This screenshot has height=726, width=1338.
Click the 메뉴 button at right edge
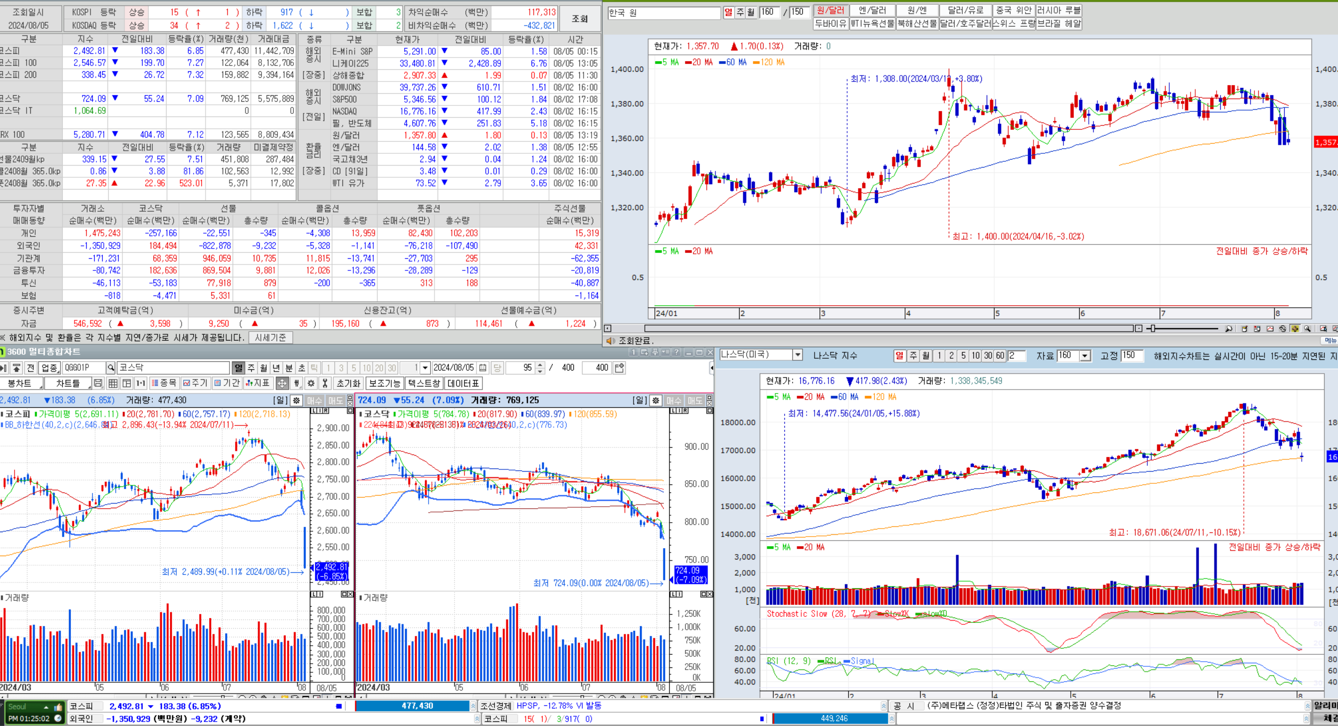click(x=1331, y=341)
